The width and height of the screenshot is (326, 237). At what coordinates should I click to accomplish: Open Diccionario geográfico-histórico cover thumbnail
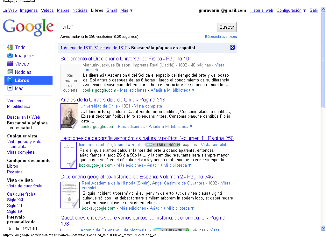[x=70, y=195]
